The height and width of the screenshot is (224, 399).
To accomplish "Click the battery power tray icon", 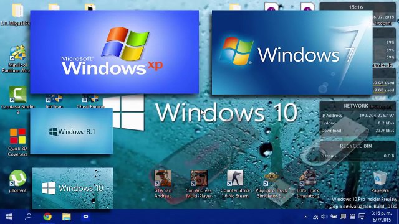I will (334, 217).
